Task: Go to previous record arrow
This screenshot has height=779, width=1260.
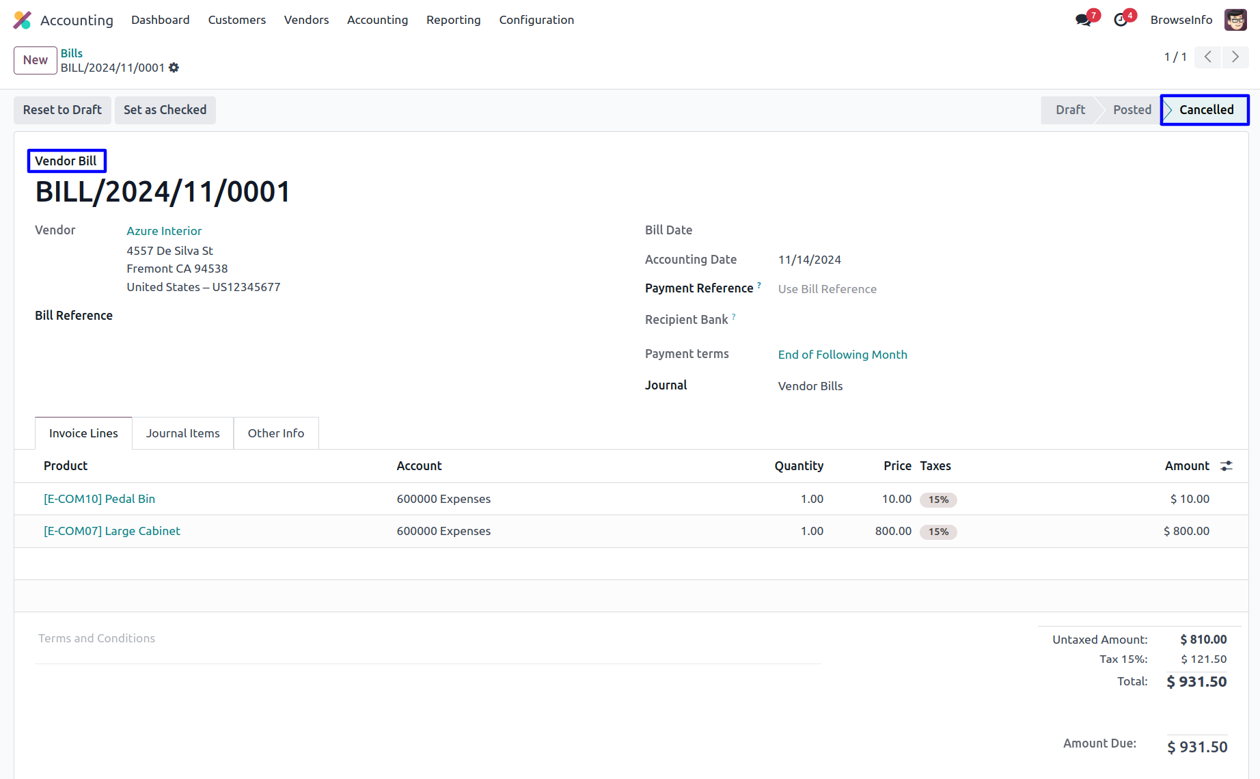Action: pos(1208,57)
